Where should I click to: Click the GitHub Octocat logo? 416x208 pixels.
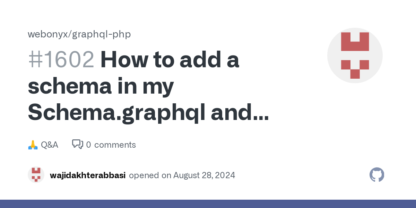(377, 175)
